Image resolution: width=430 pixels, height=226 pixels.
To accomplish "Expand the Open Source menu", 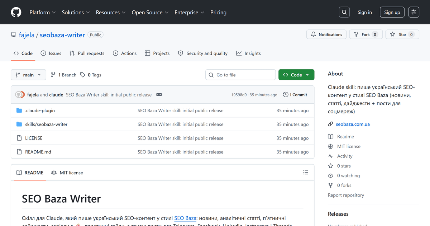I will tap(150, 12).
